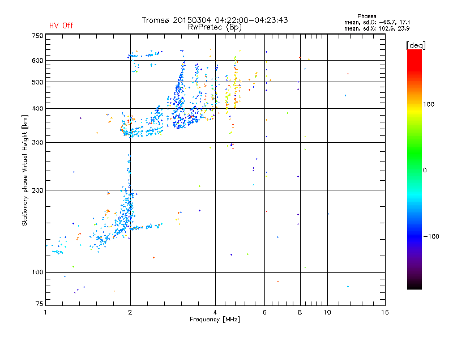Click the y-axis tick label '500'
453x340 pixels.
coord(37,82)
